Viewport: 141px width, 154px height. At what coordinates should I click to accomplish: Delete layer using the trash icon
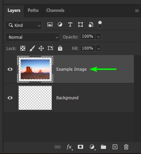pyautogui.click(x=126, y=147)
